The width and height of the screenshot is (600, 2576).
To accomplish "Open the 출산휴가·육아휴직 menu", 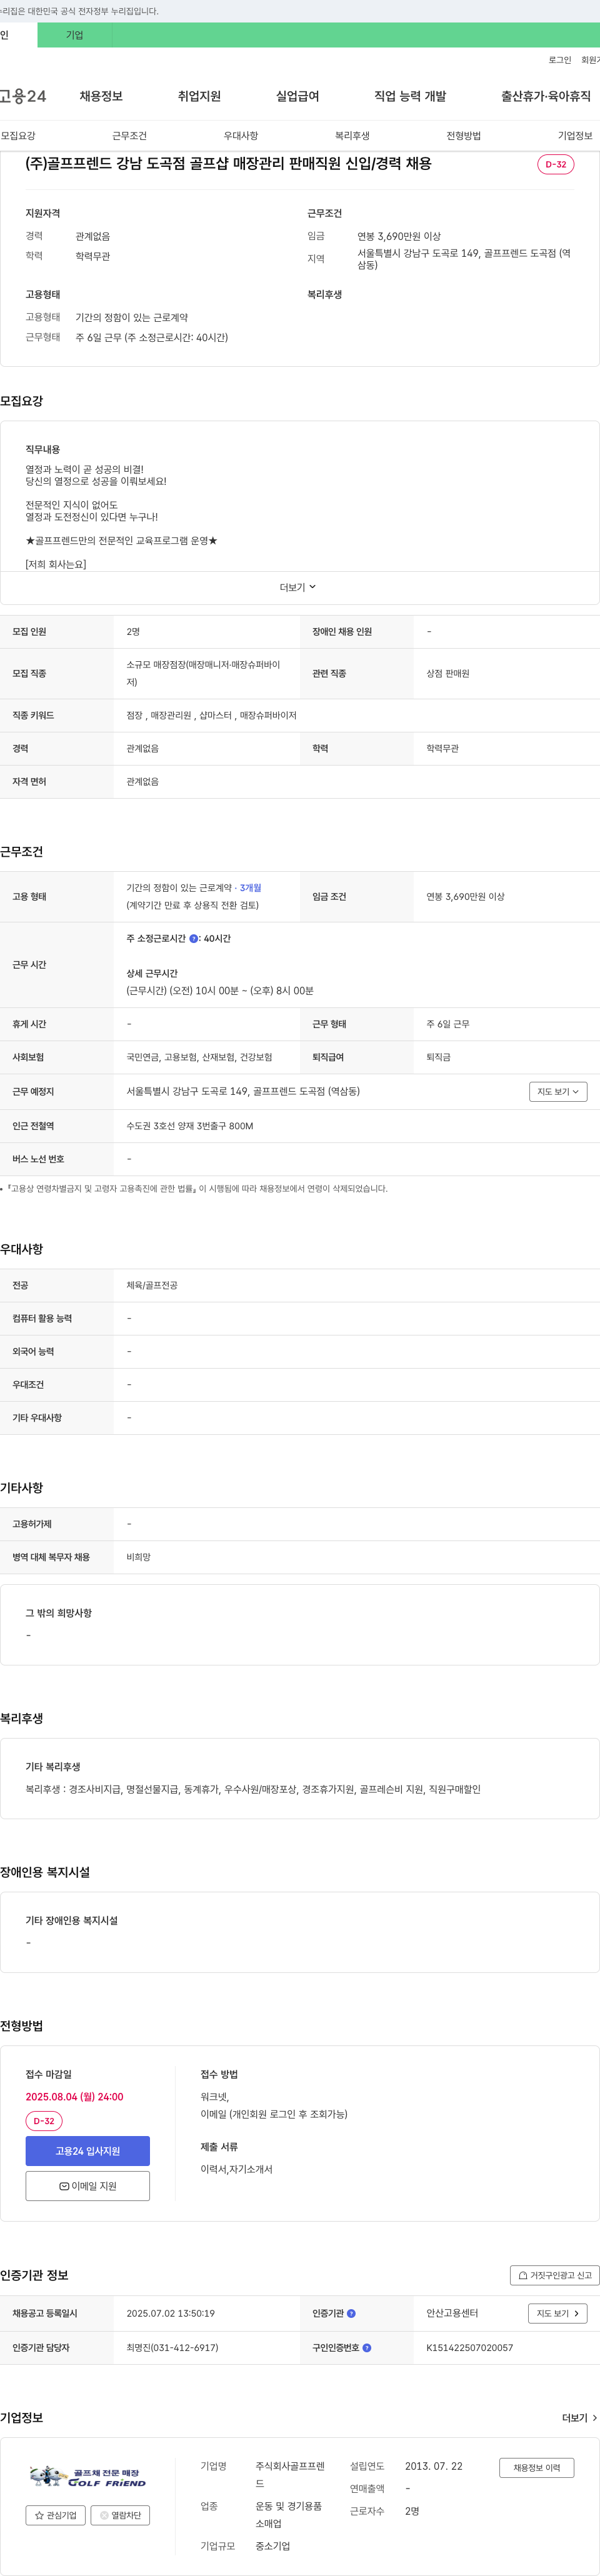I will point(546,96).
